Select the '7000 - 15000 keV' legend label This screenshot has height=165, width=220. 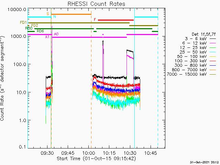tap(187, 74)
